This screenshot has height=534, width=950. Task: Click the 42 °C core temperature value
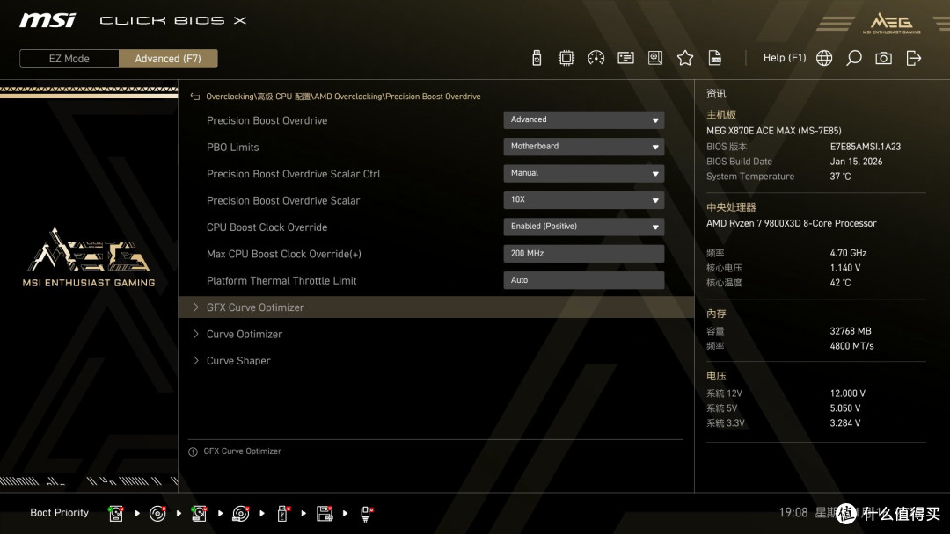(840, 283)
